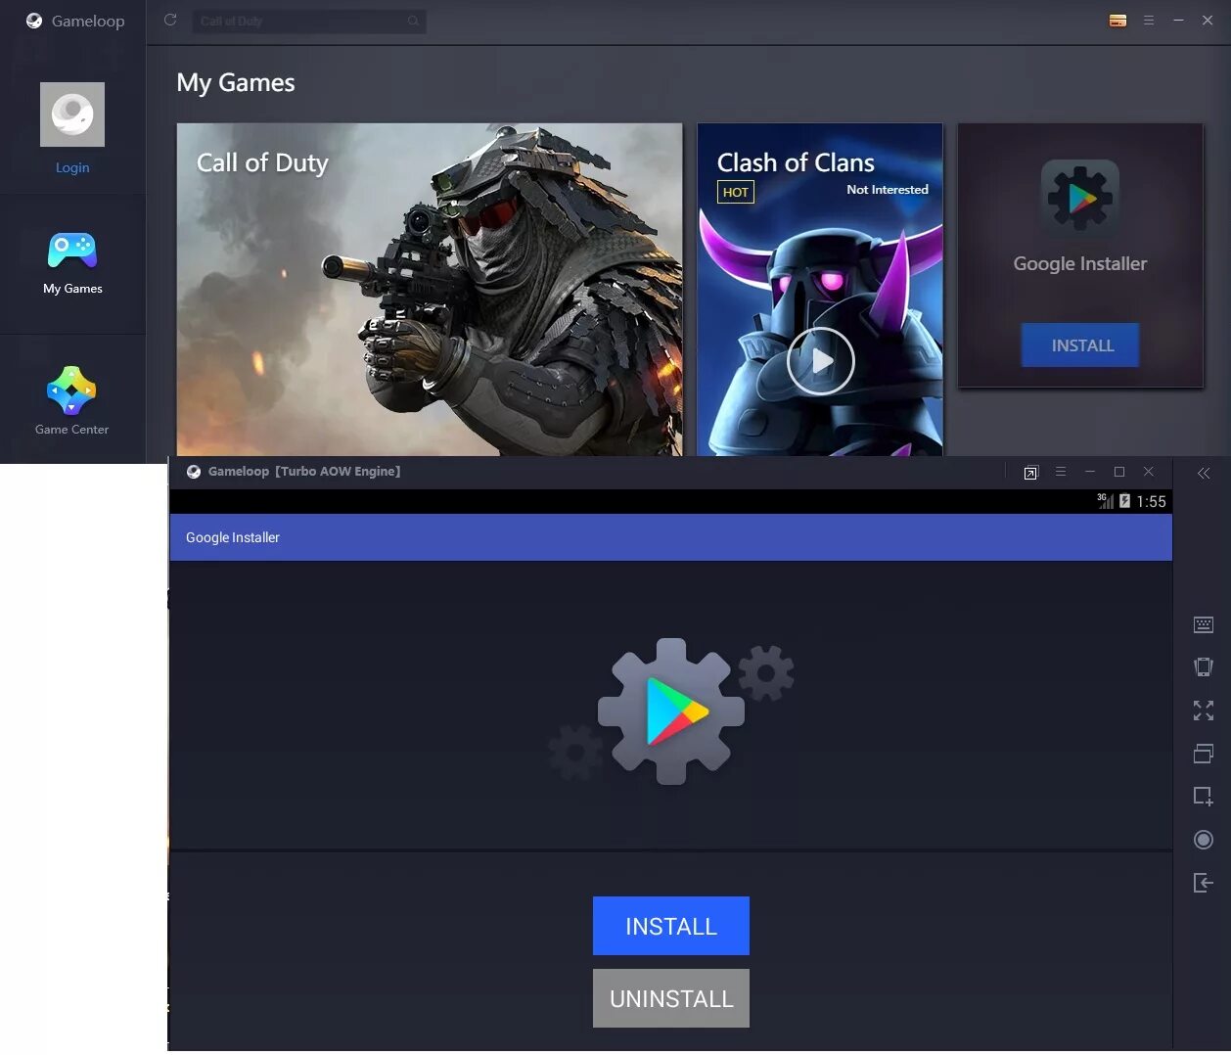1231x1055 pixels.
Task: Maximize the Turbo AOW Engine window
Action: [1119, 472]
